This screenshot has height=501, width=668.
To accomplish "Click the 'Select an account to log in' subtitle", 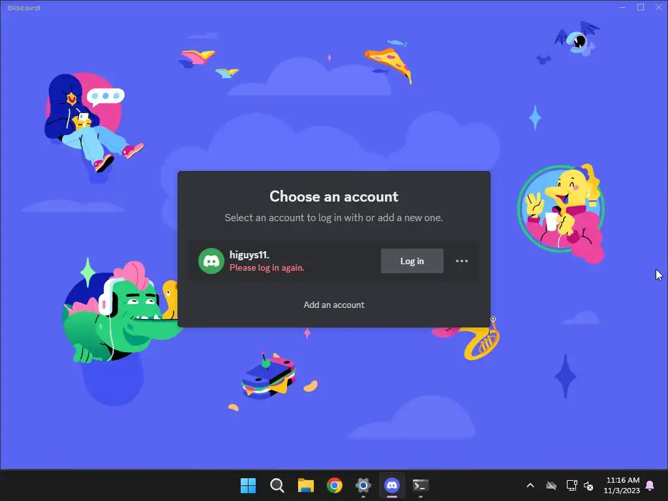I will [334, 218].
